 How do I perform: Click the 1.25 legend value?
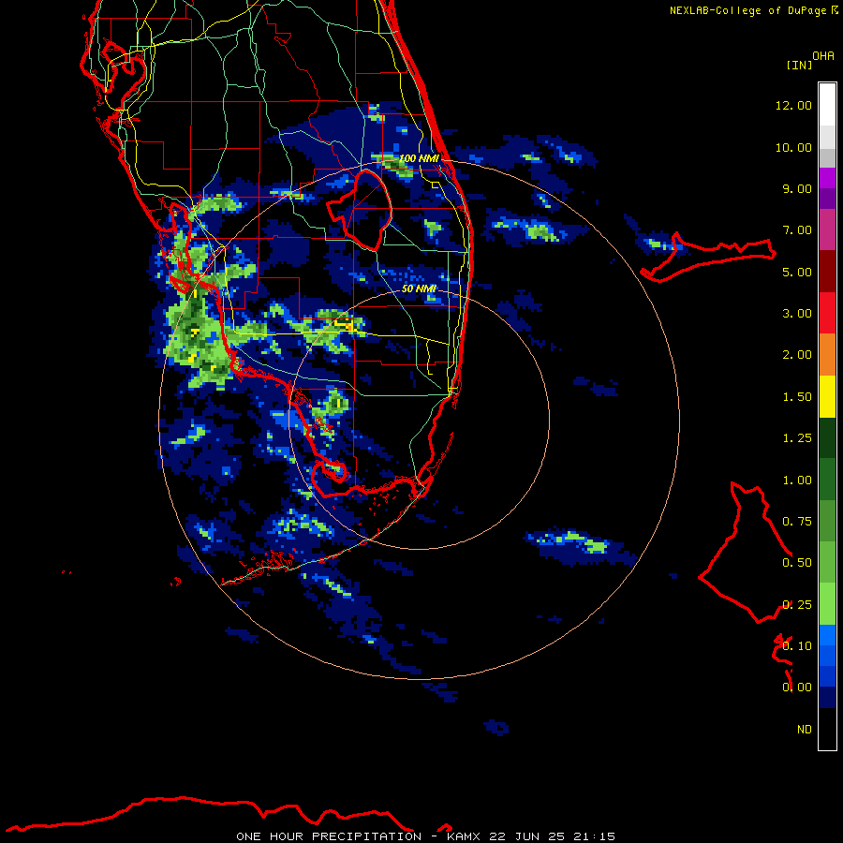click(x=797, y=438)
